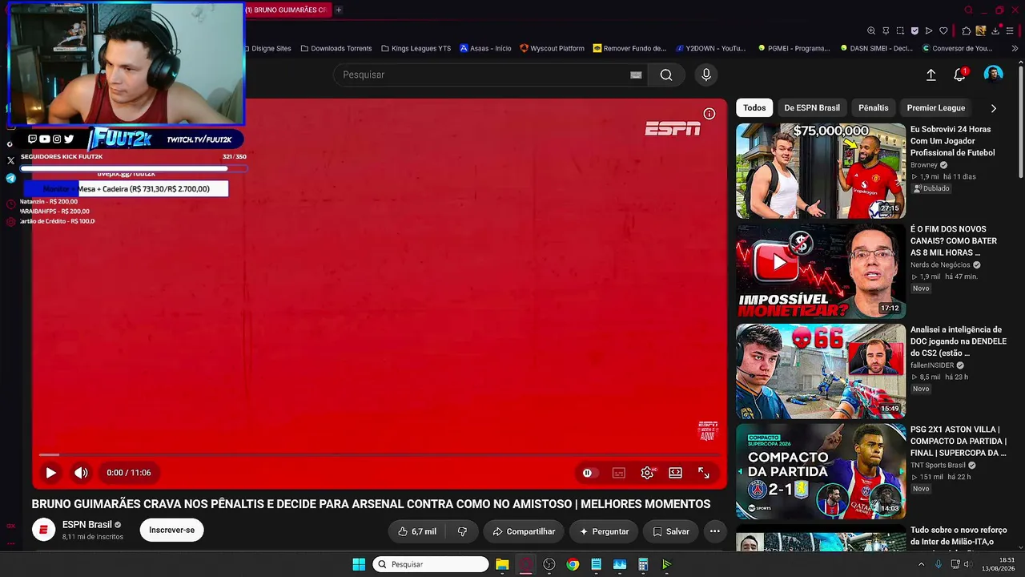Click the Perguntar button
Screen dimensions: 1025x577
tap(604, 531)
